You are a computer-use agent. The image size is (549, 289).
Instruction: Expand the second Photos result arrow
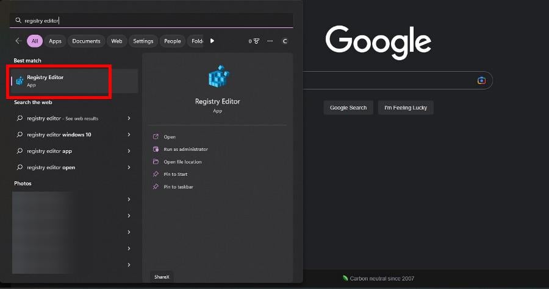(129, 216)
